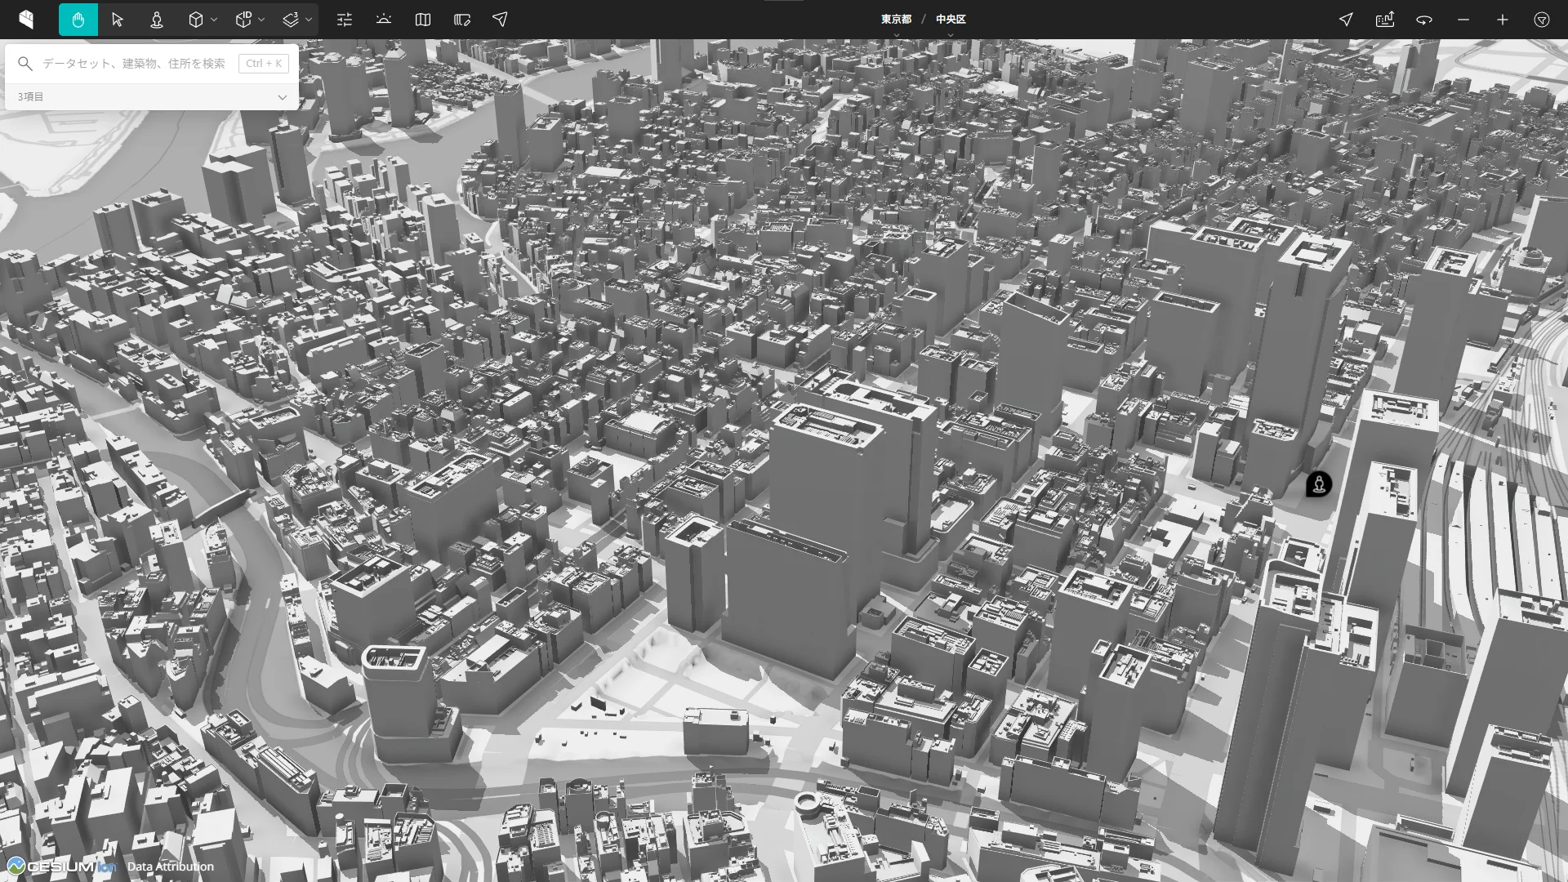Screen dimensions: 1568x882
Task: Select the hand pan tool
Action: click(78, 19)
